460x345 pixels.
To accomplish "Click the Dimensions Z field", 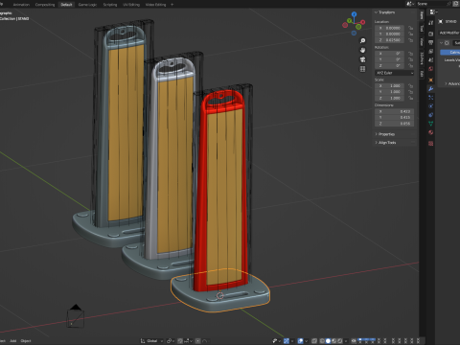I will 395,124.
